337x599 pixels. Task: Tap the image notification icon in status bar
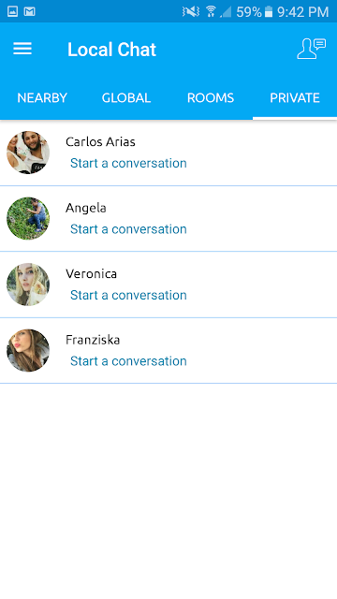click(x=12, y=12)
